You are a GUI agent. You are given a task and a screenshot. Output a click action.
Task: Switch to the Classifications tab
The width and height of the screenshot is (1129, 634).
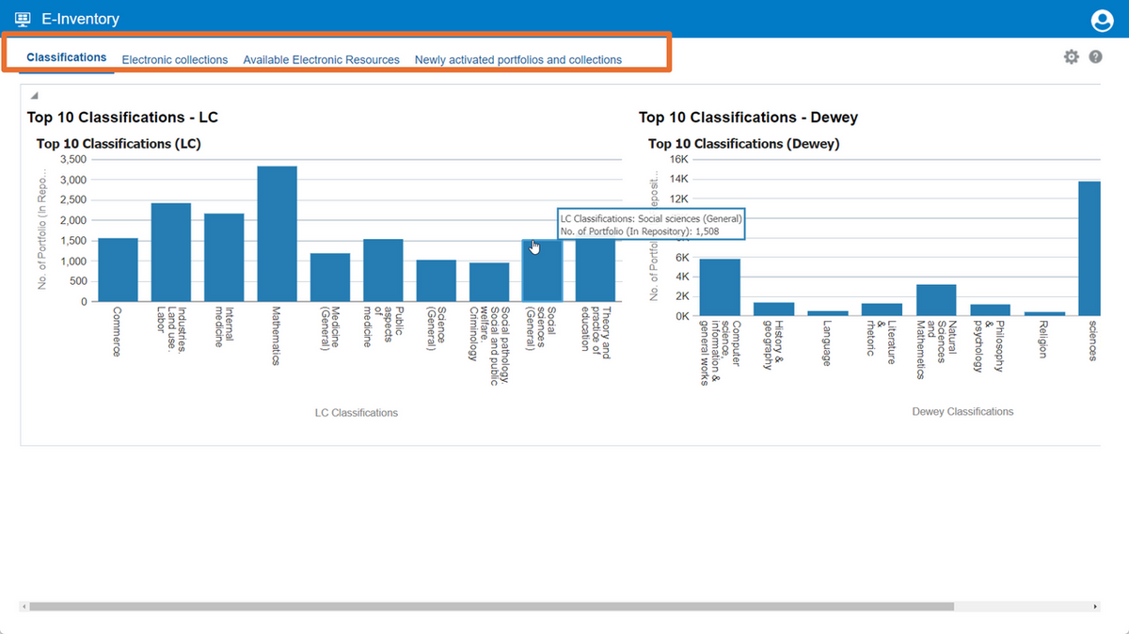pyautogui.click(x=67, y=57)
